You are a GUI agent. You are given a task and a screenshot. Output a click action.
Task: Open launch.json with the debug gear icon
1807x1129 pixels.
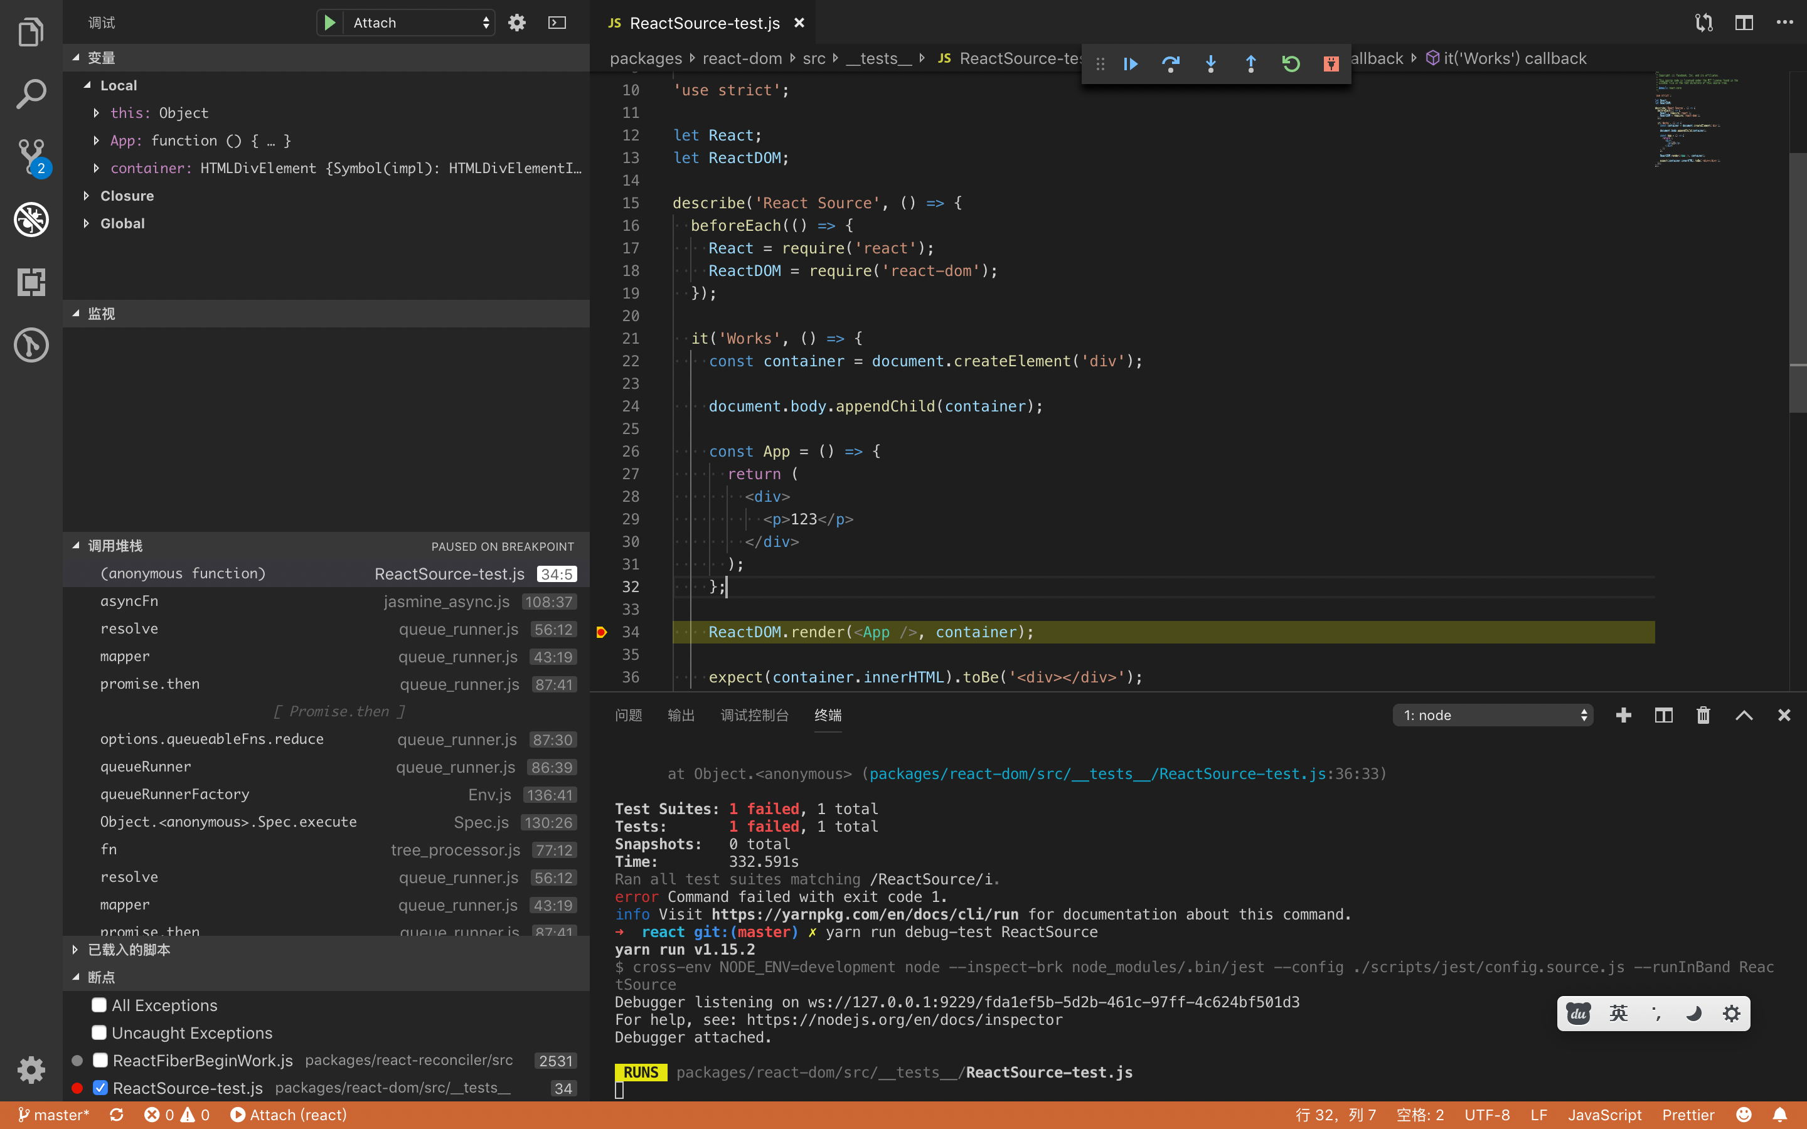click(517, 23)
